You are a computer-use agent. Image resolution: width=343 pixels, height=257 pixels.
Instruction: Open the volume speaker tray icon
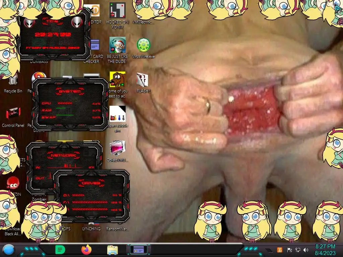[306, 250]
